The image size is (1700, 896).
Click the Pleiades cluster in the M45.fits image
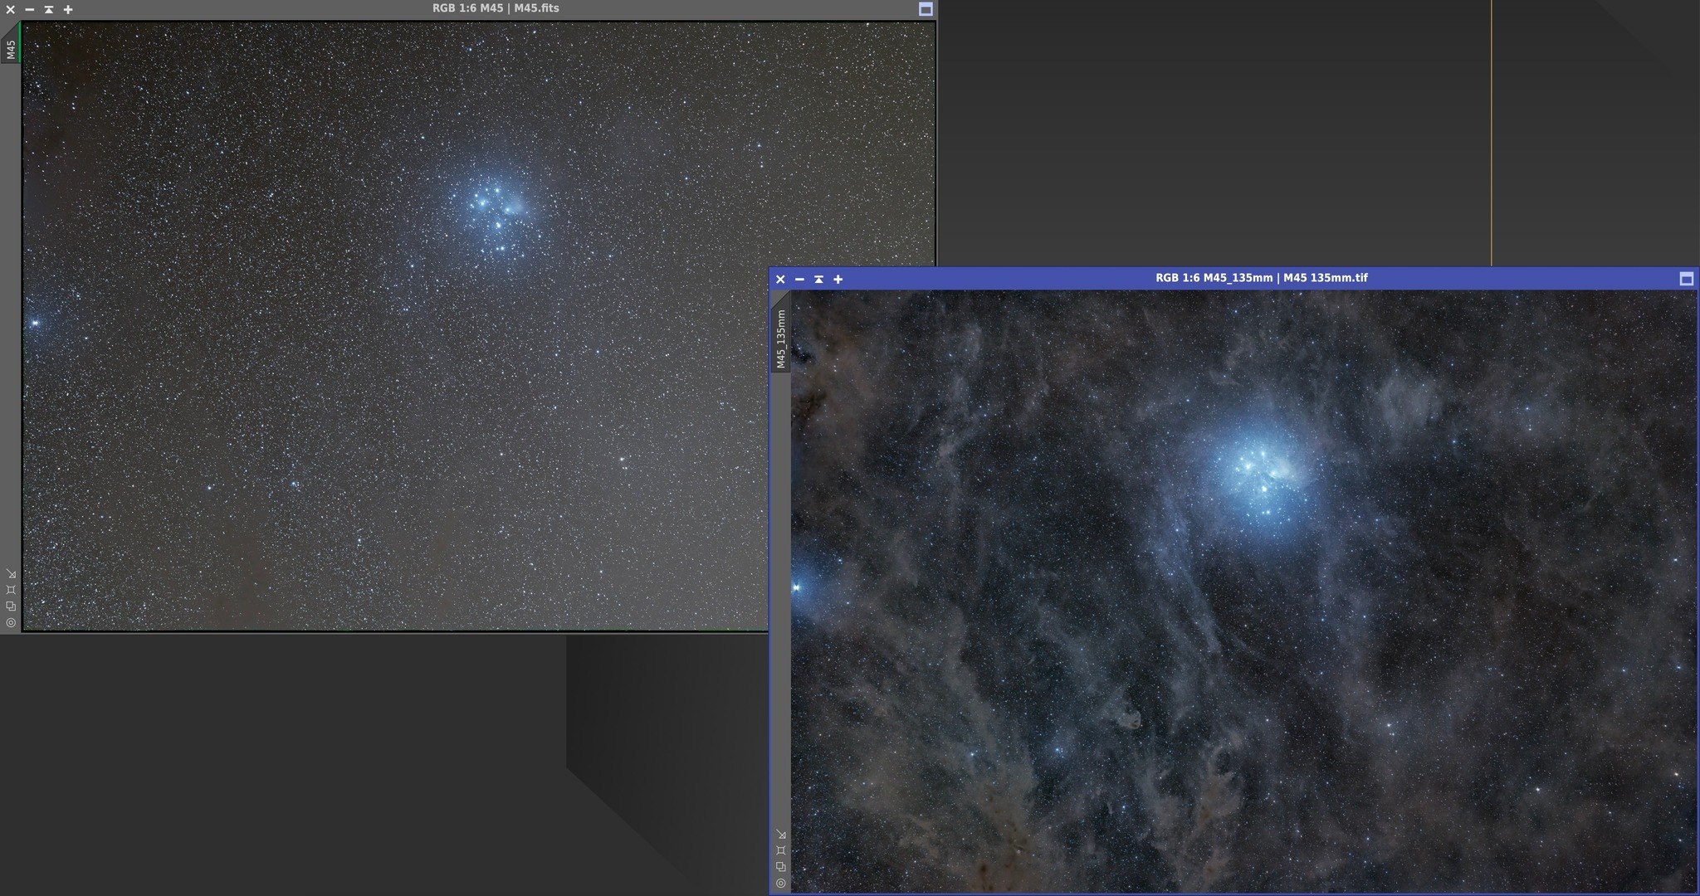point(496,214)
